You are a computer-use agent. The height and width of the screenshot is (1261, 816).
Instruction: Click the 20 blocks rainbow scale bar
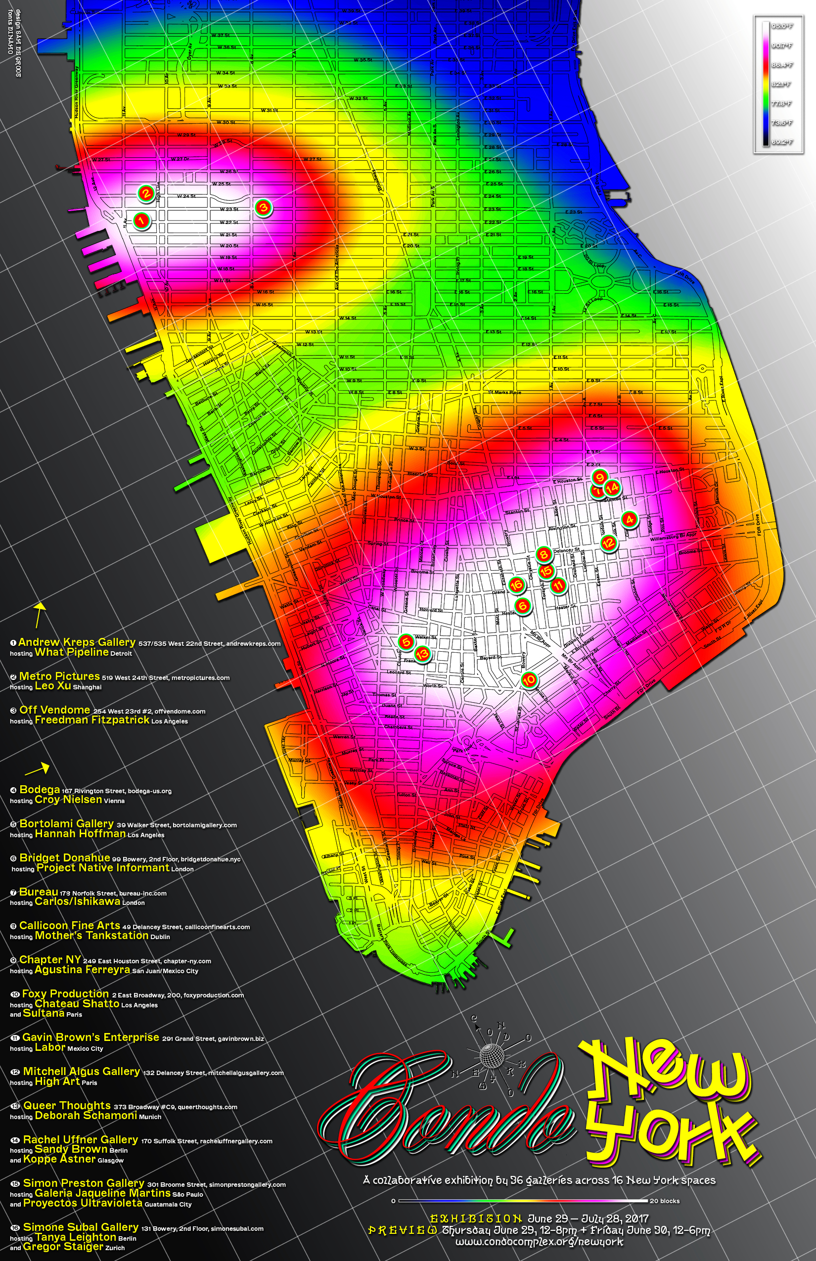(522, 1201)
